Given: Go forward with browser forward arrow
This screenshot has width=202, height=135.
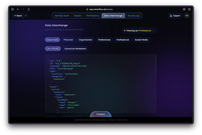Looking at the screenshot, I should (x=23, y=9).
